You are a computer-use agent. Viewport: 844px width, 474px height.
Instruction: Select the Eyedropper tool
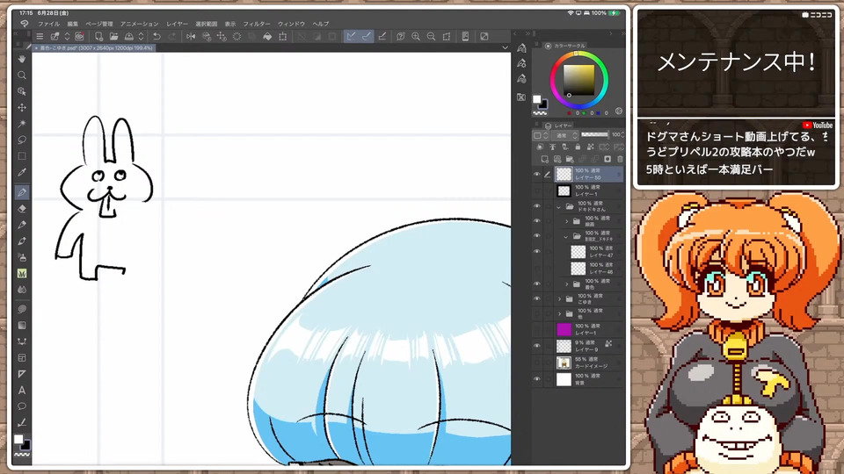point(22,173)
